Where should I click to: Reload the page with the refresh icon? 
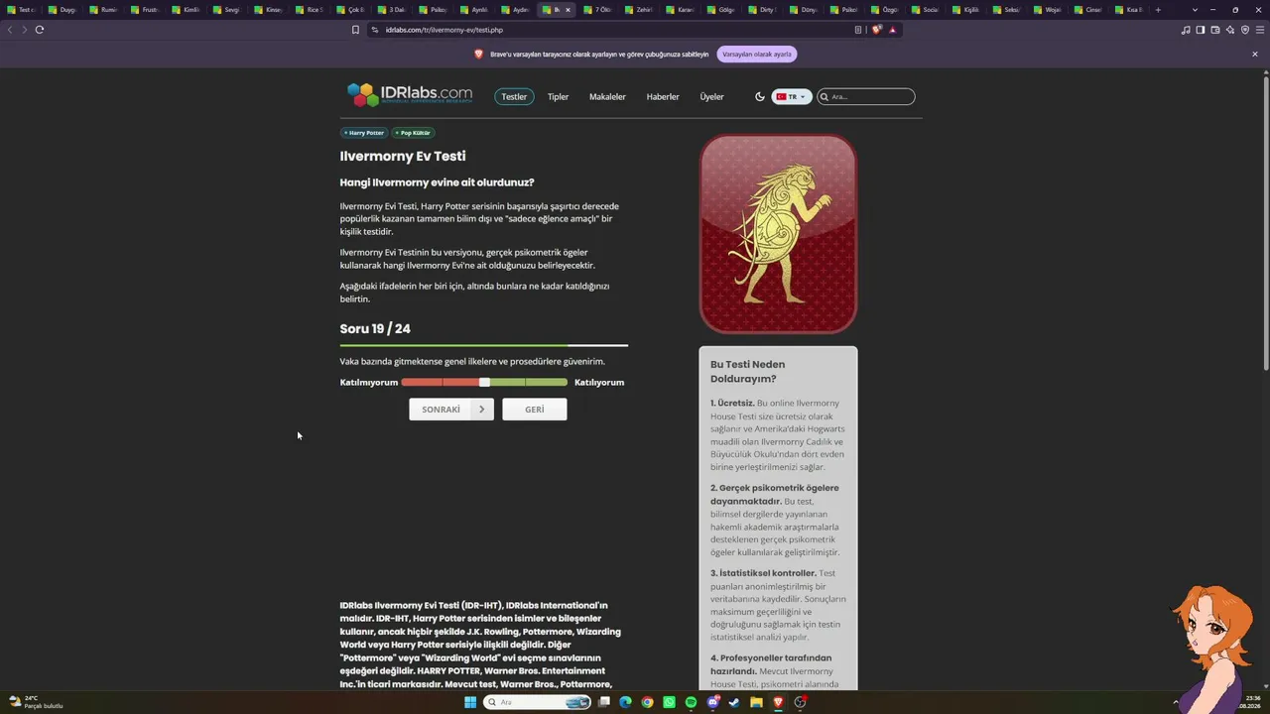coord(40,30)
